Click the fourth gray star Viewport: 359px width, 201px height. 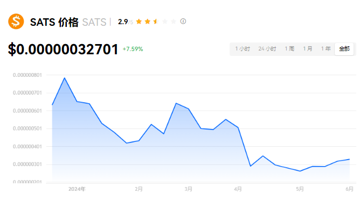[165, 21]
